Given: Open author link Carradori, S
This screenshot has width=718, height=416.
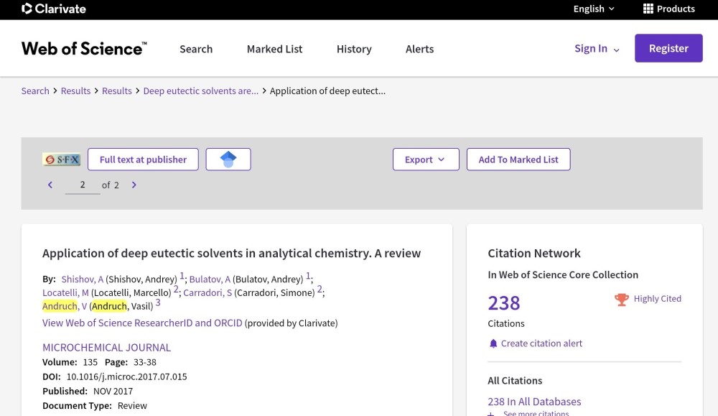Looking at the screenshot, I should point(208,292).
